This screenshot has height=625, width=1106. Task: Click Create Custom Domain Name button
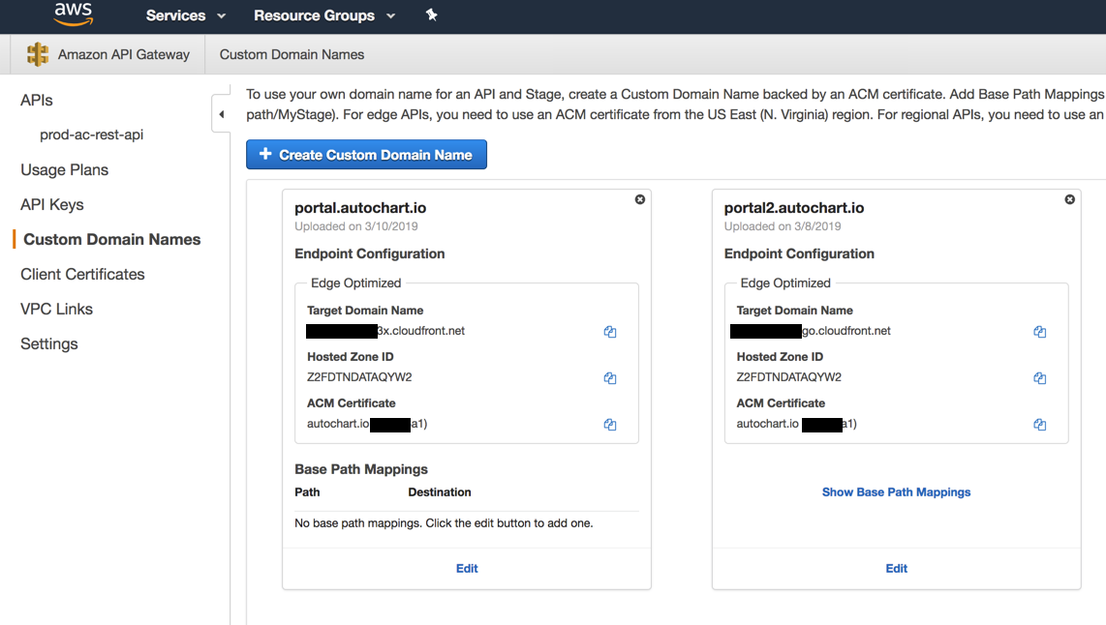366,154
